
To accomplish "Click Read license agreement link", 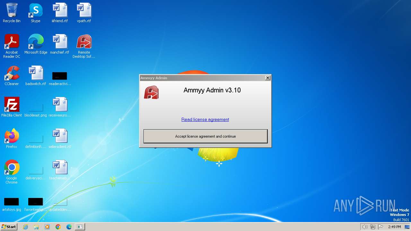I will point(205,119).
